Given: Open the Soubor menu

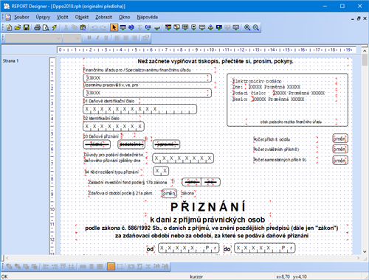Looking at the screenshot, I should pyautogui.click(x=21, y=17).
